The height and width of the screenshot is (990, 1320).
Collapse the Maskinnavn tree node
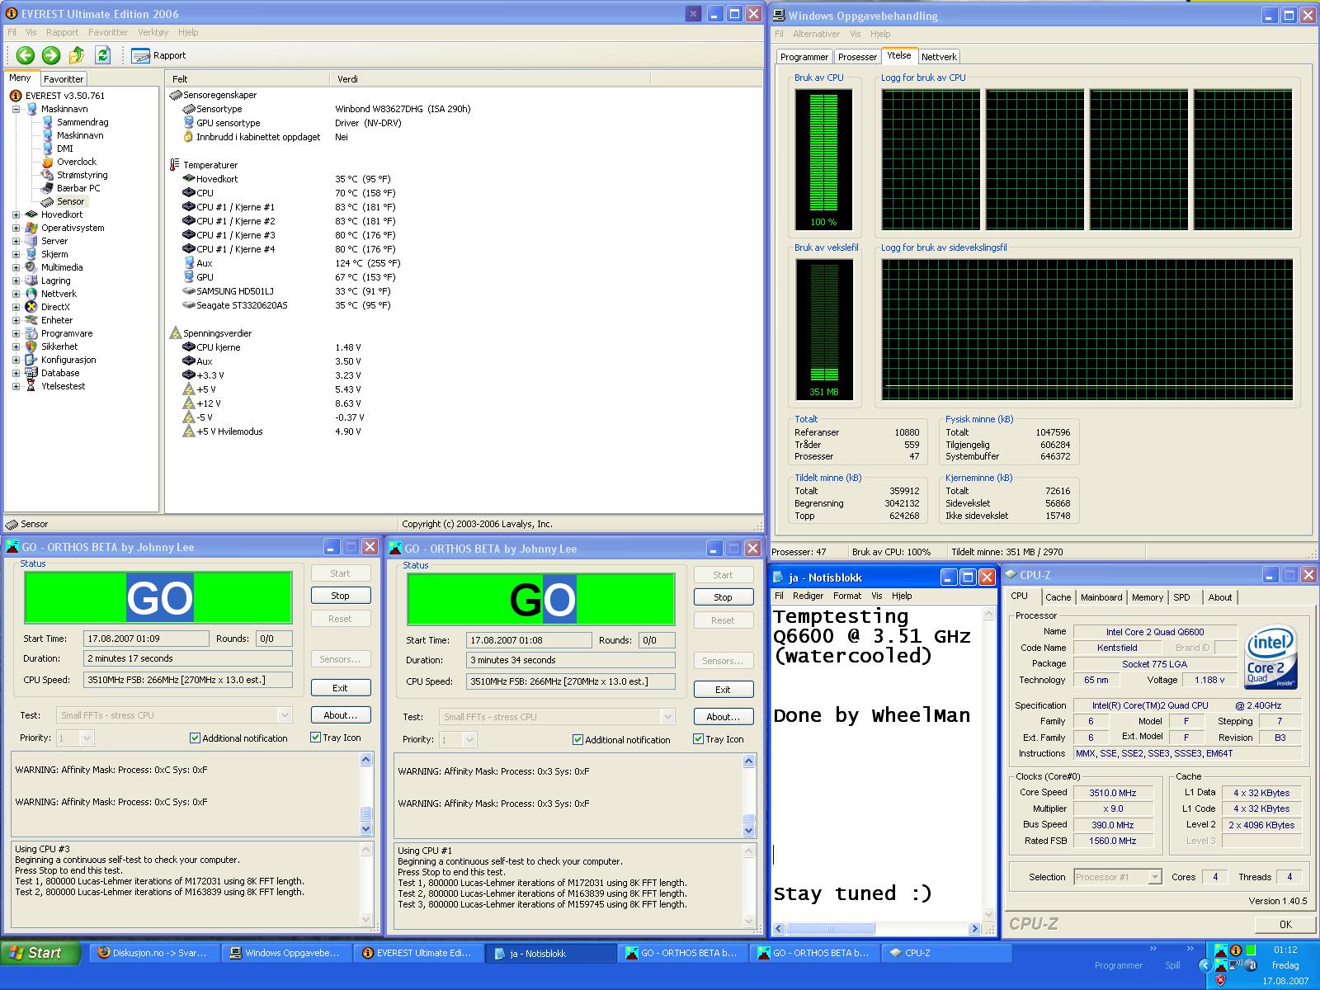pyautogui.click(x=16, y=109)
